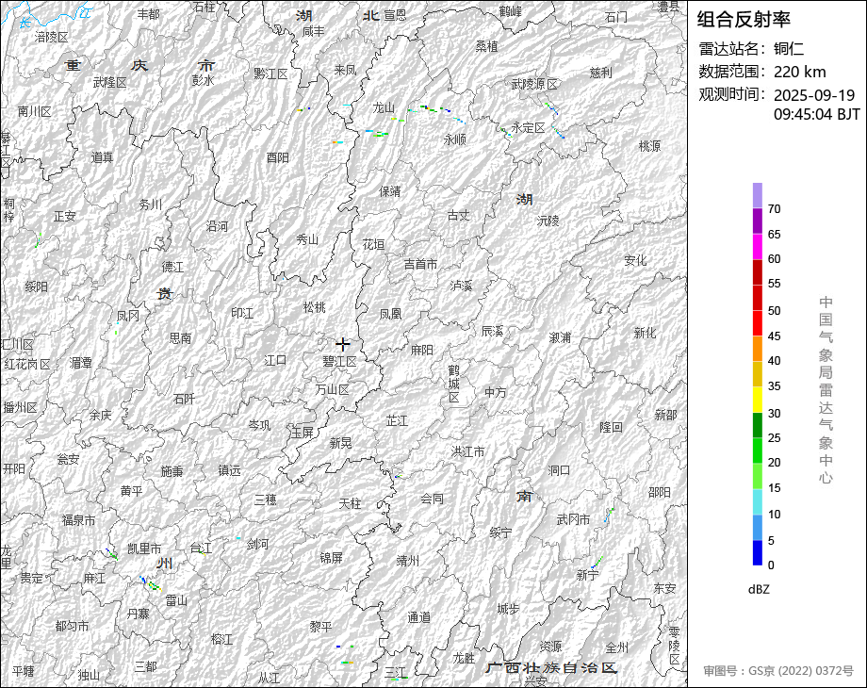Click the radar station name 铜仁
This screenshot has width=867, height=688.
coord(789,49)
